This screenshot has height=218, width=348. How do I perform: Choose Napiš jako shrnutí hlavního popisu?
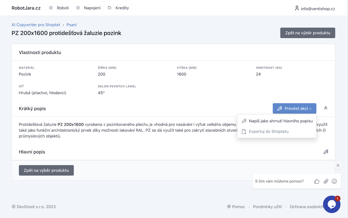(x=277, y=121)
